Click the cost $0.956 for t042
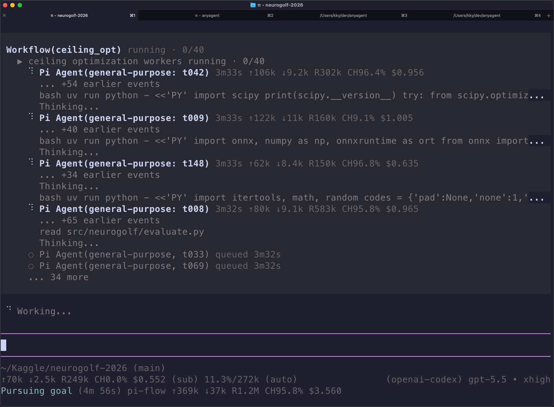Viewport: 554px width, 407px height. point(408,73)
